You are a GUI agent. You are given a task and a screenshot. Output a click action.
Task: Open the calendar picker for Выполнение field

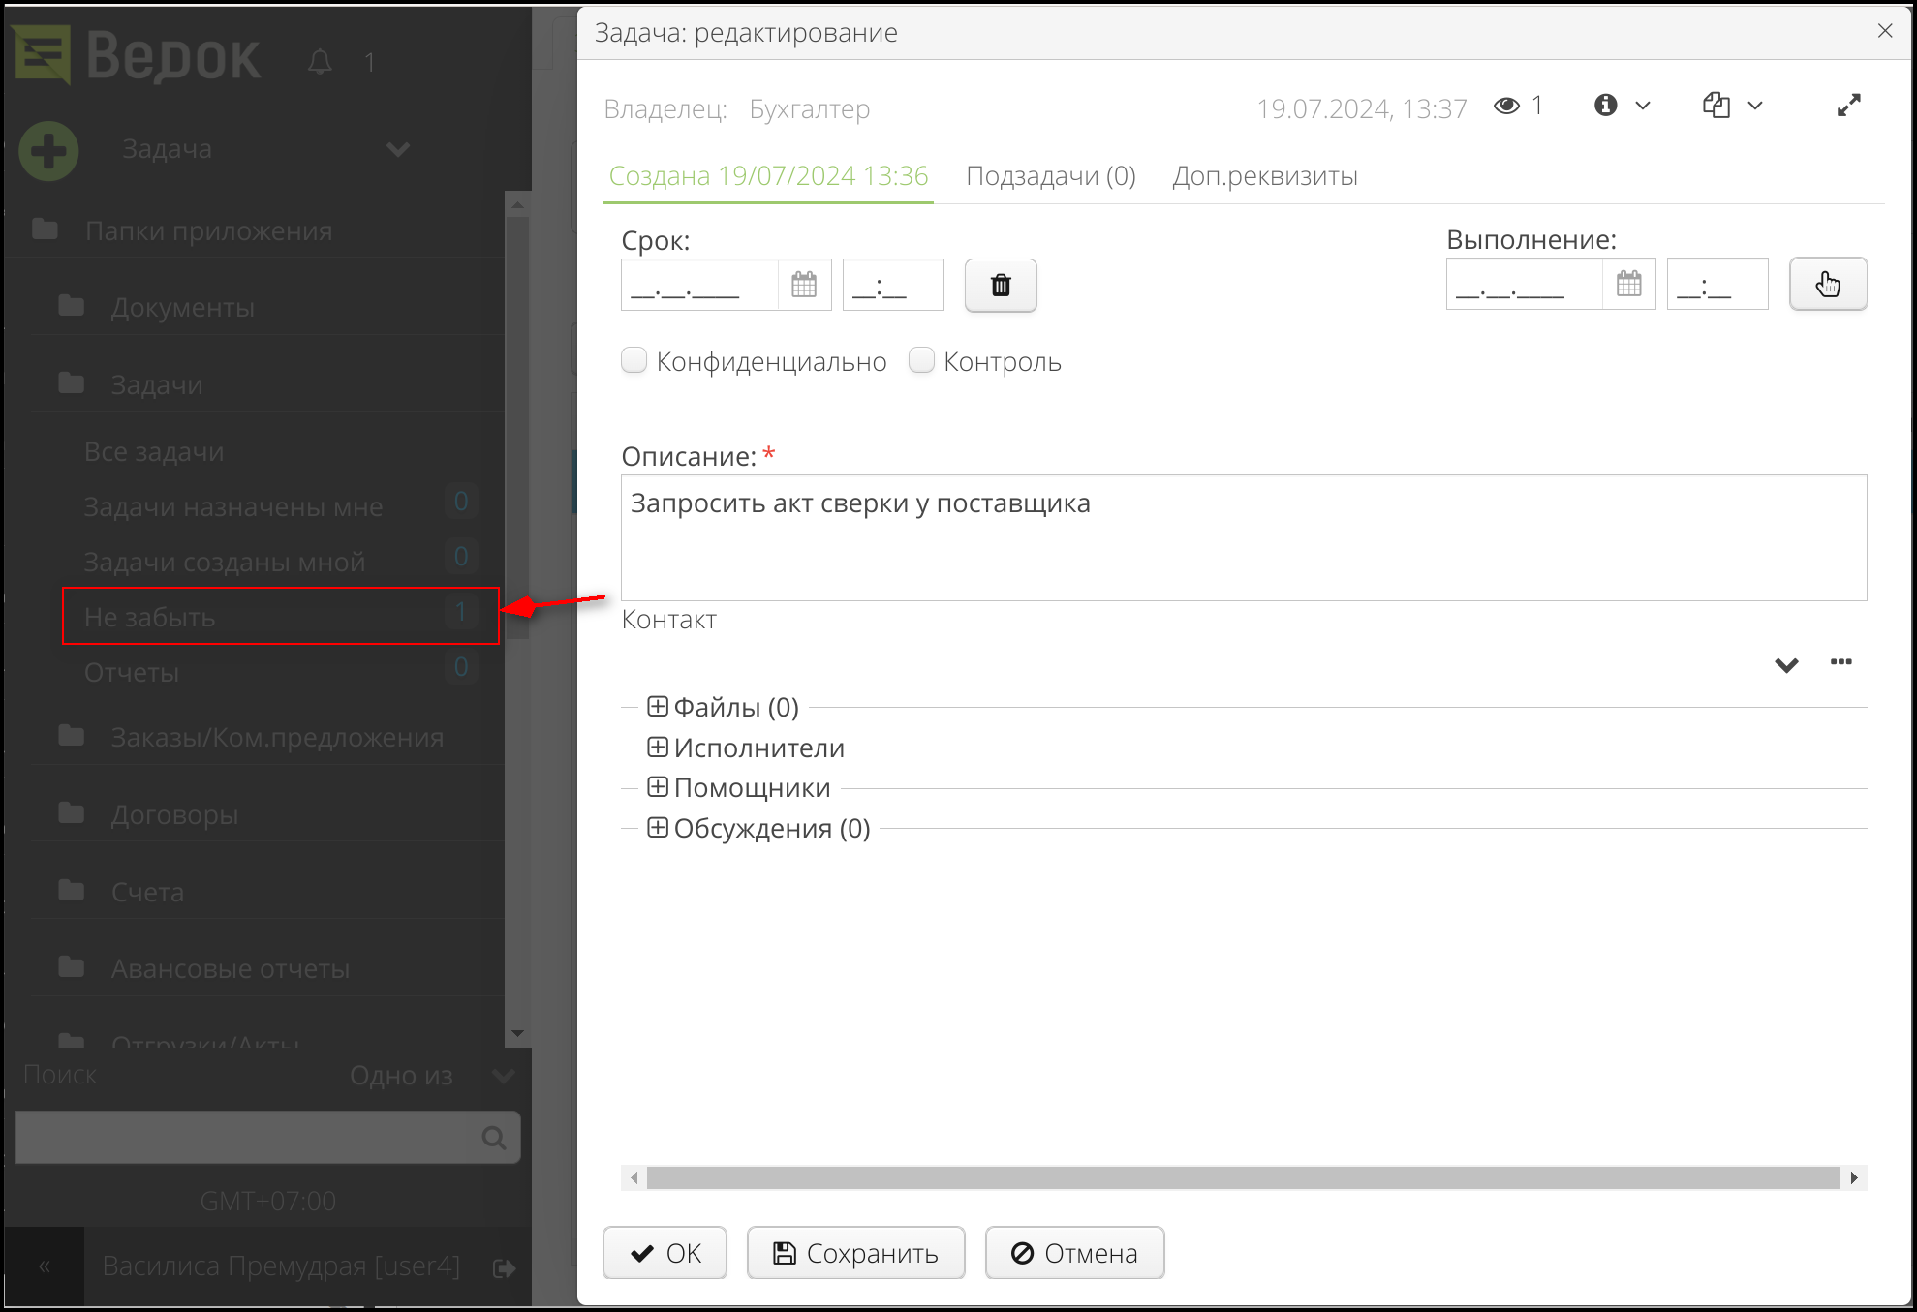pyautogui.click(x=1628, y=284)
